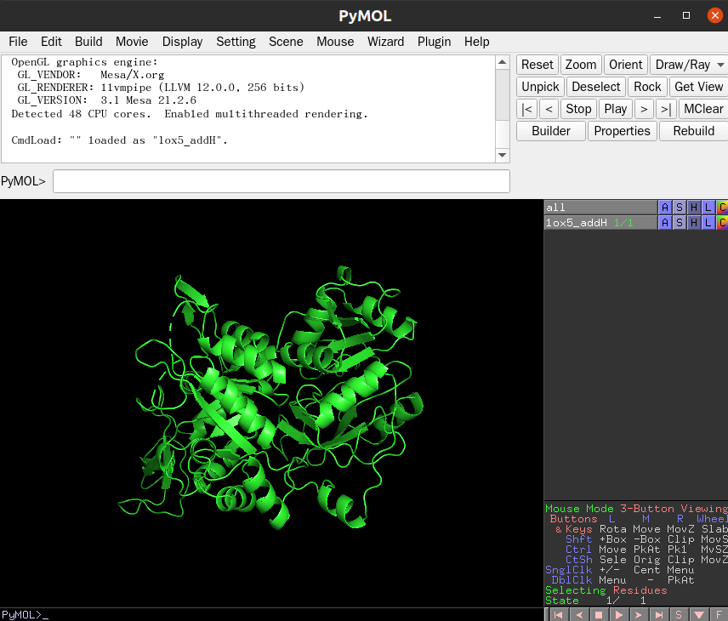The image size is (728, 621).
Task: Open the Help menu
Action: click(477, 42)
